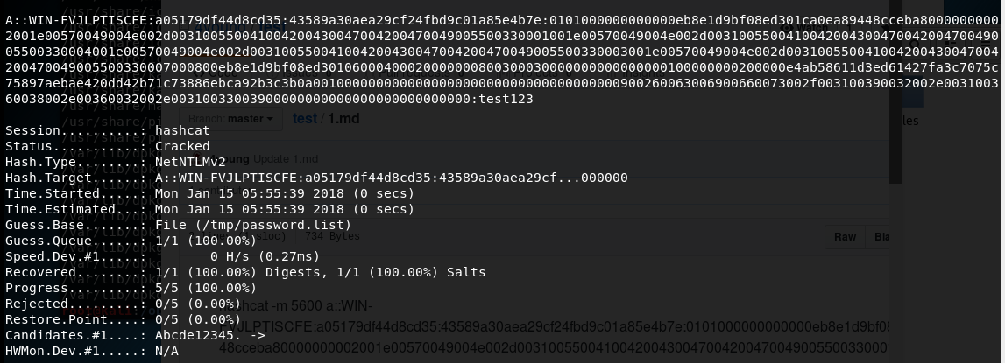
Task: Click the 1.md filename in breadcrumb
Action: click(x=343, y=119)
